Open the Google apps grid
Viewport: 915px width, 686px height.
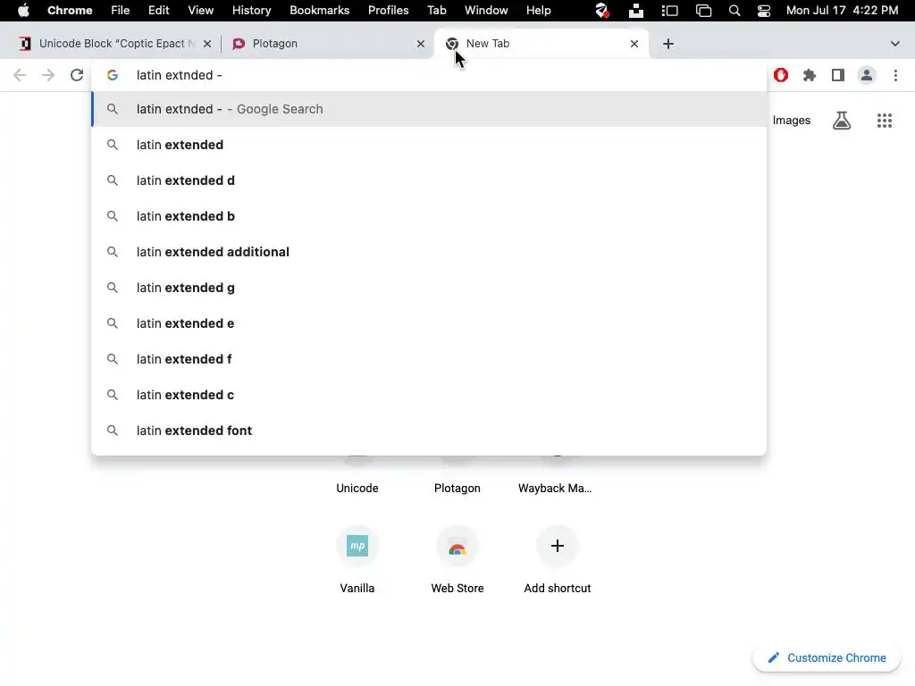[x=885, y=121]
